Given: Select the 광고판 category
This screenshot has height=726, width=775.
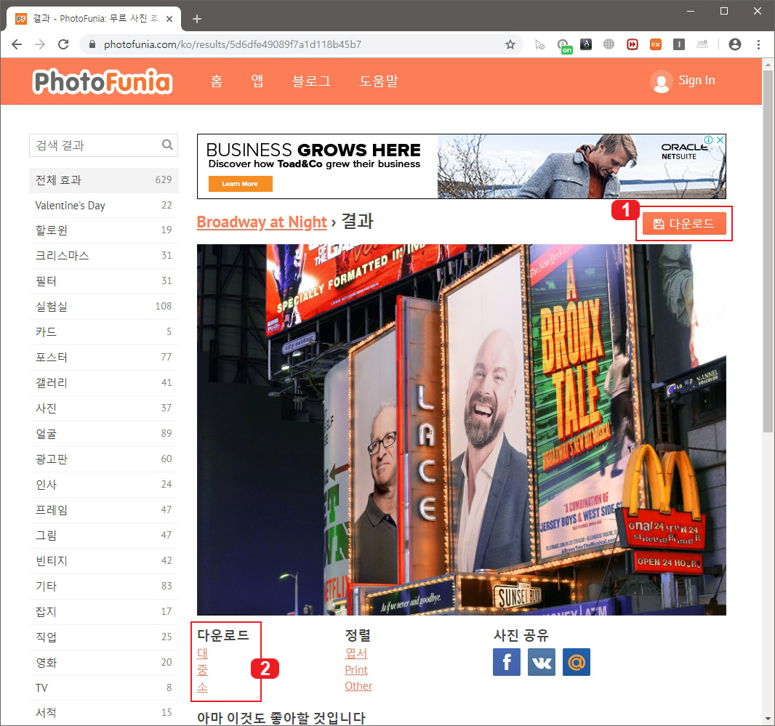Looking at the screenshot, I should coord(104,459).
